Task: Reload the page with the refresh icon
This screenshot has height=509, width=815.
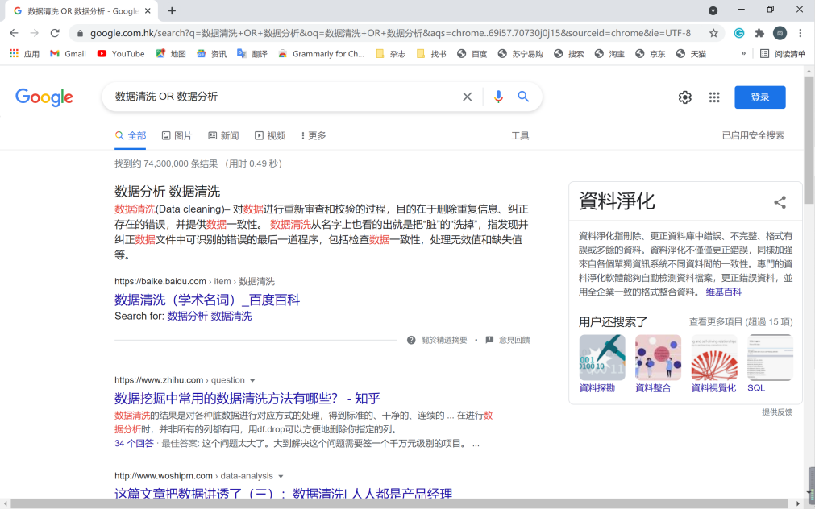Action: pos(55,33)
